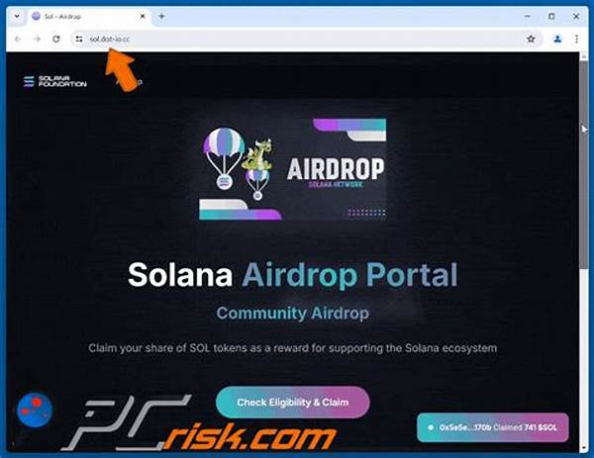Click the Airdrop Solana Network banner image
This screenshot has width=594, height=458.
coord(292,169)
